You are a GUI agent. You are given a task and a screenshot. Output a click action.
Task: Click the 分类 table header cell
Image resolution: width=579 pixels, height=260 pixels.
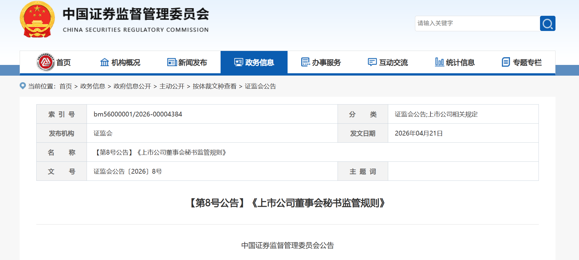(363, 114)
